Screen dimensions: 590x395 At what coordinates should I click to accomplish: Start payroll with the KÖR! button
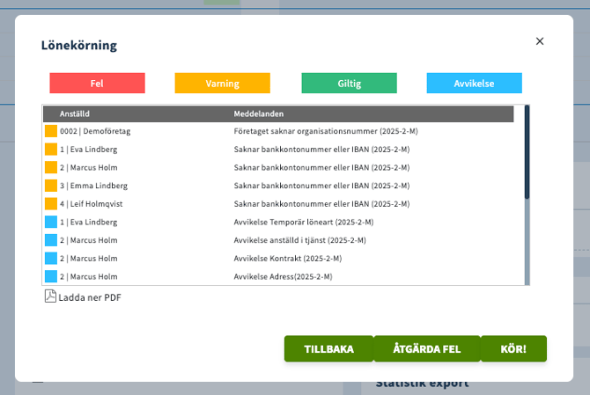point(513,348)
